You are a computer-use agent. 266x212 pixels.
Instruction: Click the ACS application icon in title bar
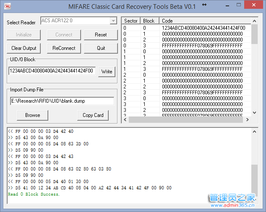tap(7, 6)
